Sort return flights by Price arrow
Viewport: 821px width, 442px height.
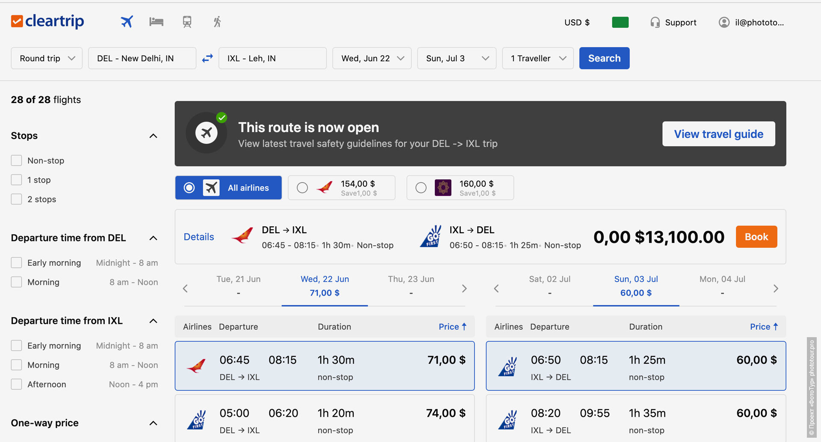[x=775, y=326]
